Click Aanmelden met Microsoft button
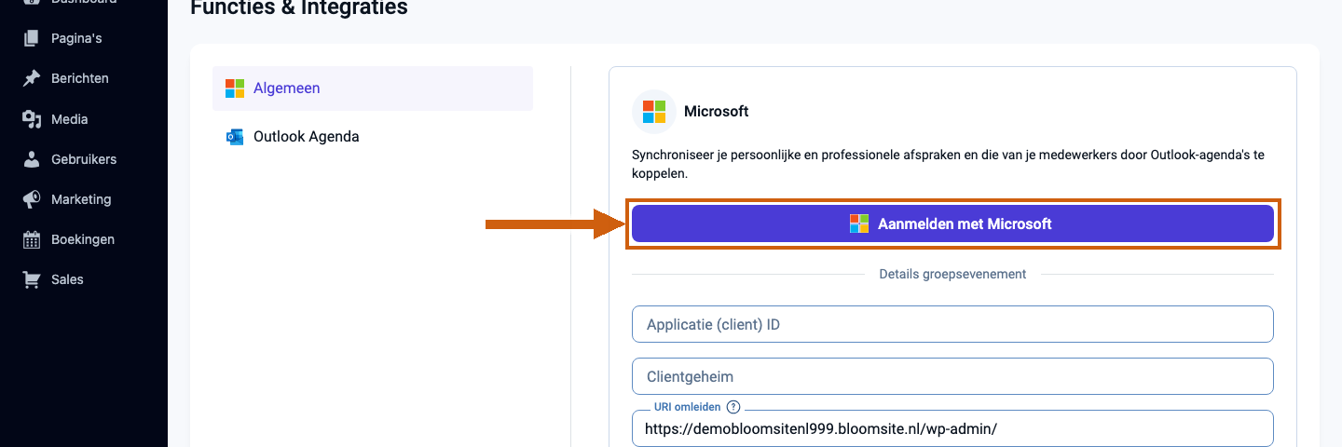Screen dimensions: 1342x447 (952, 223)
